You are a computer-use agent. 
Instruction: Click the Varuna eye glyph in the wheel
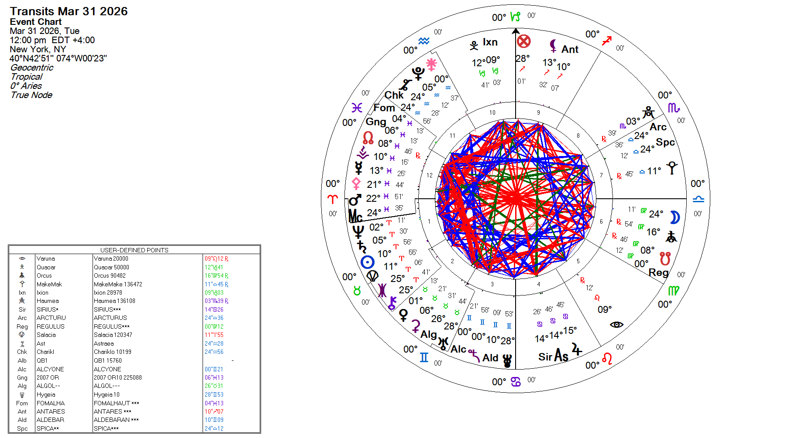(616, 324)
